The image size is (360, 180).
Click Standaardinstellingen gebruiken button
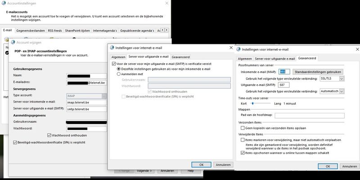point(318,72)
